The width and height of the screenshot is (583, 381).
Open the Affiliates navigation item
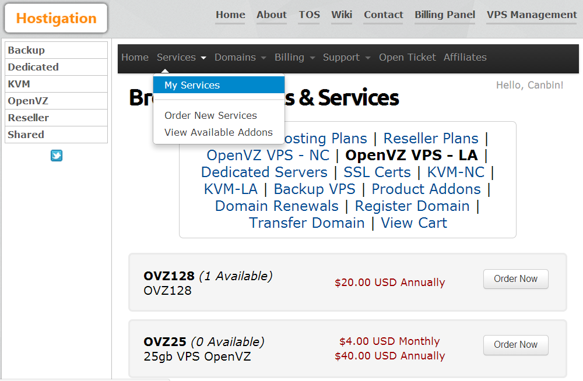[465, 57]
